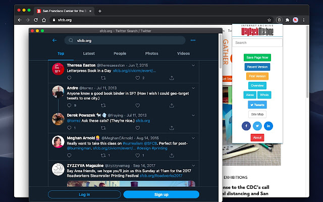Click the Log in button

pos(84,194)
